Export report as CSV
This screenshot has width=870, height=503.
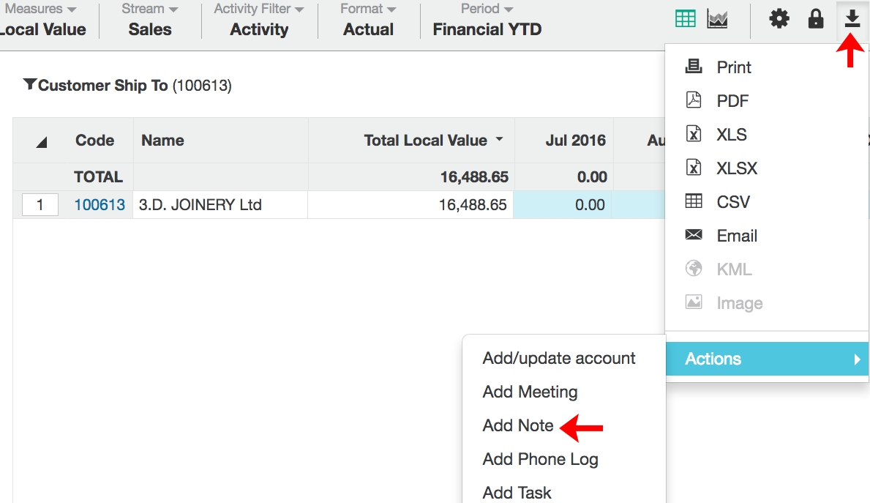click(732, 202)
